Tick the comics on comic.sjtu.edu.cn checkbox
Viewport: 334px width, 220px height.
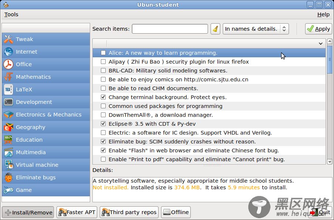pyautogui.click(x=103, y=79)
